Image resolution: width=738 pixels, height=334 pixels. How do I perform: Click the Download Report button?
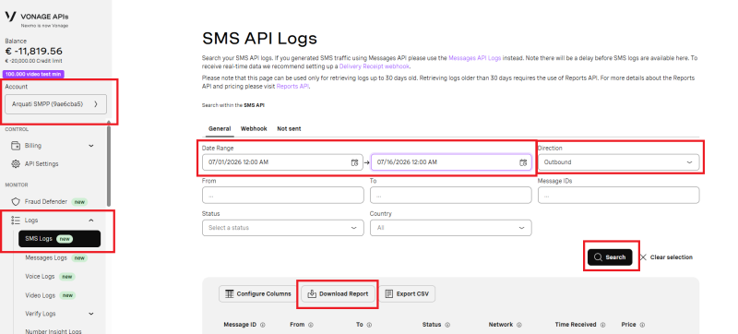pos(339,293)
